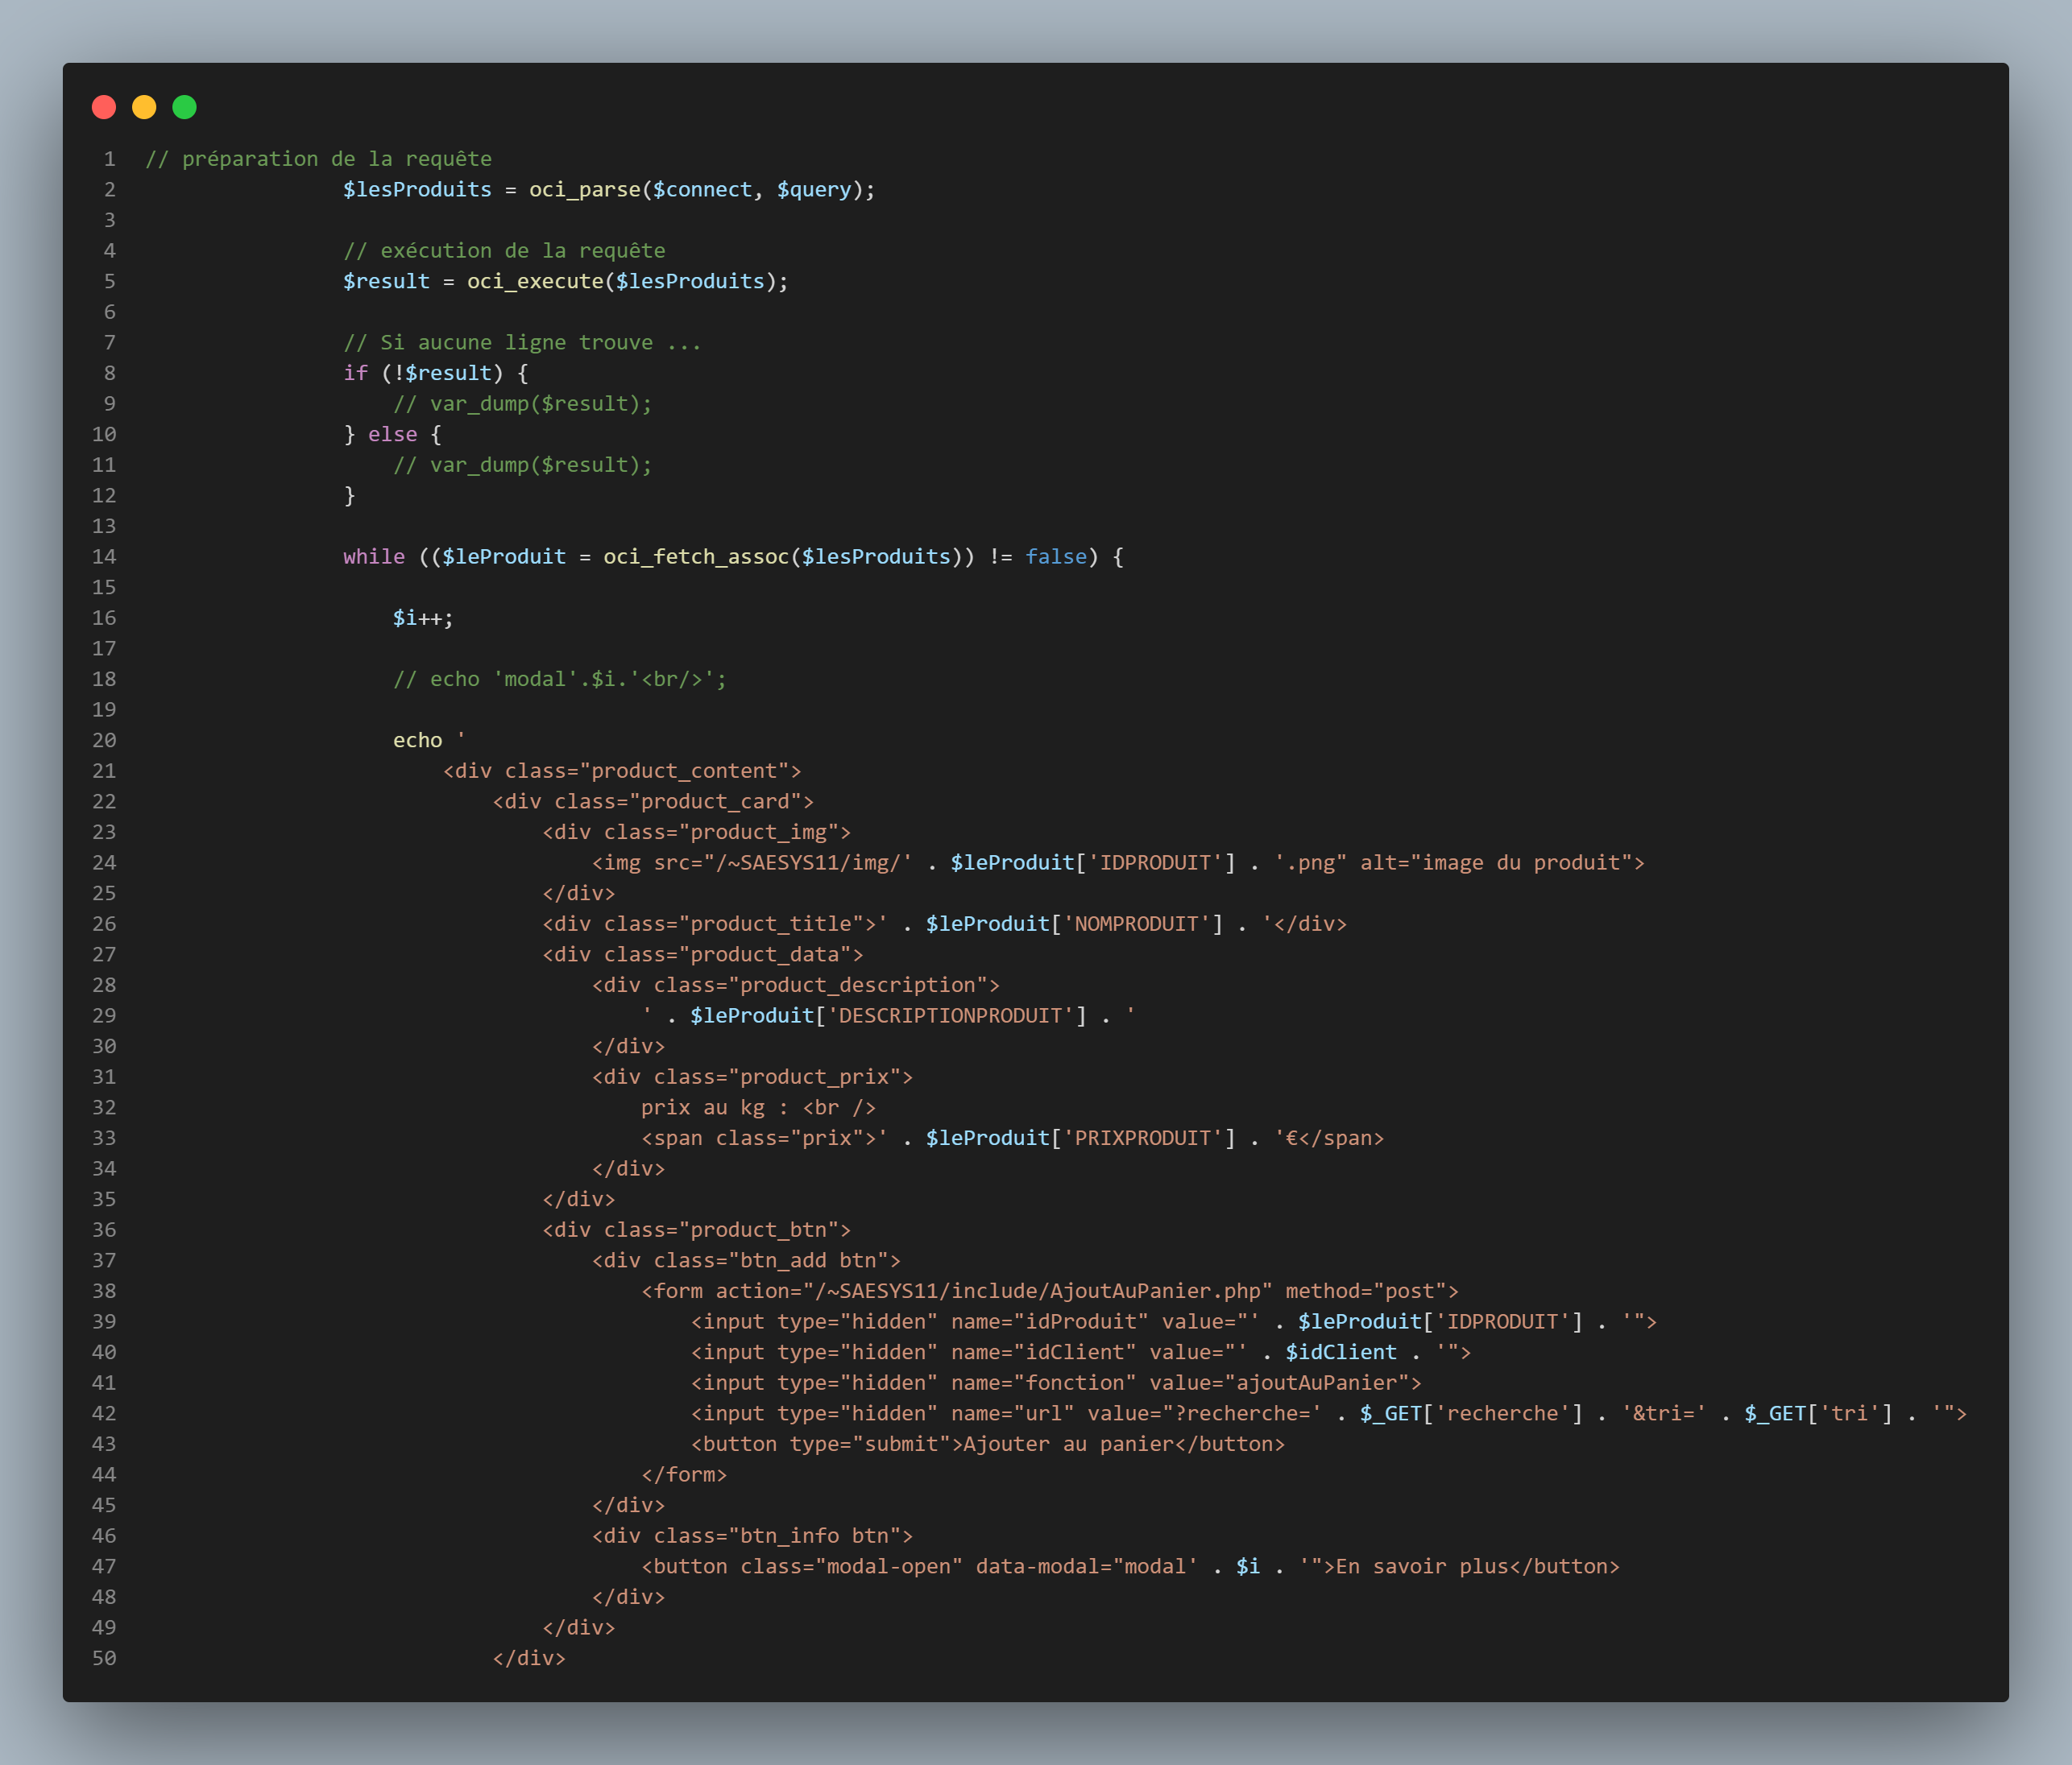Click the oci_execute call on line 5
2072x1765 pixels.
(536, 282)
